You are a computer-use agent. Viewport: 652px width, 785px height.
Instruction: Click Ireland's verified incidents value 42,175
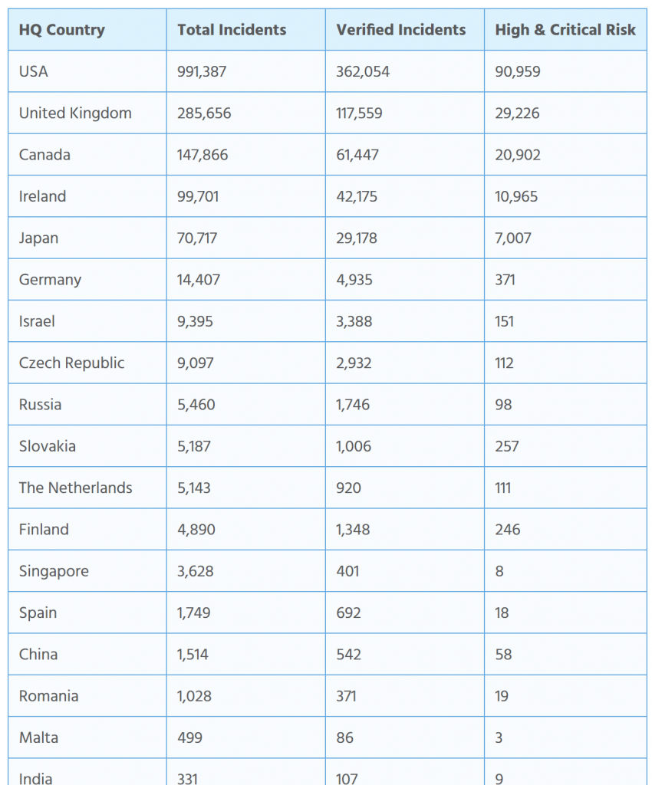coord(357,196)
